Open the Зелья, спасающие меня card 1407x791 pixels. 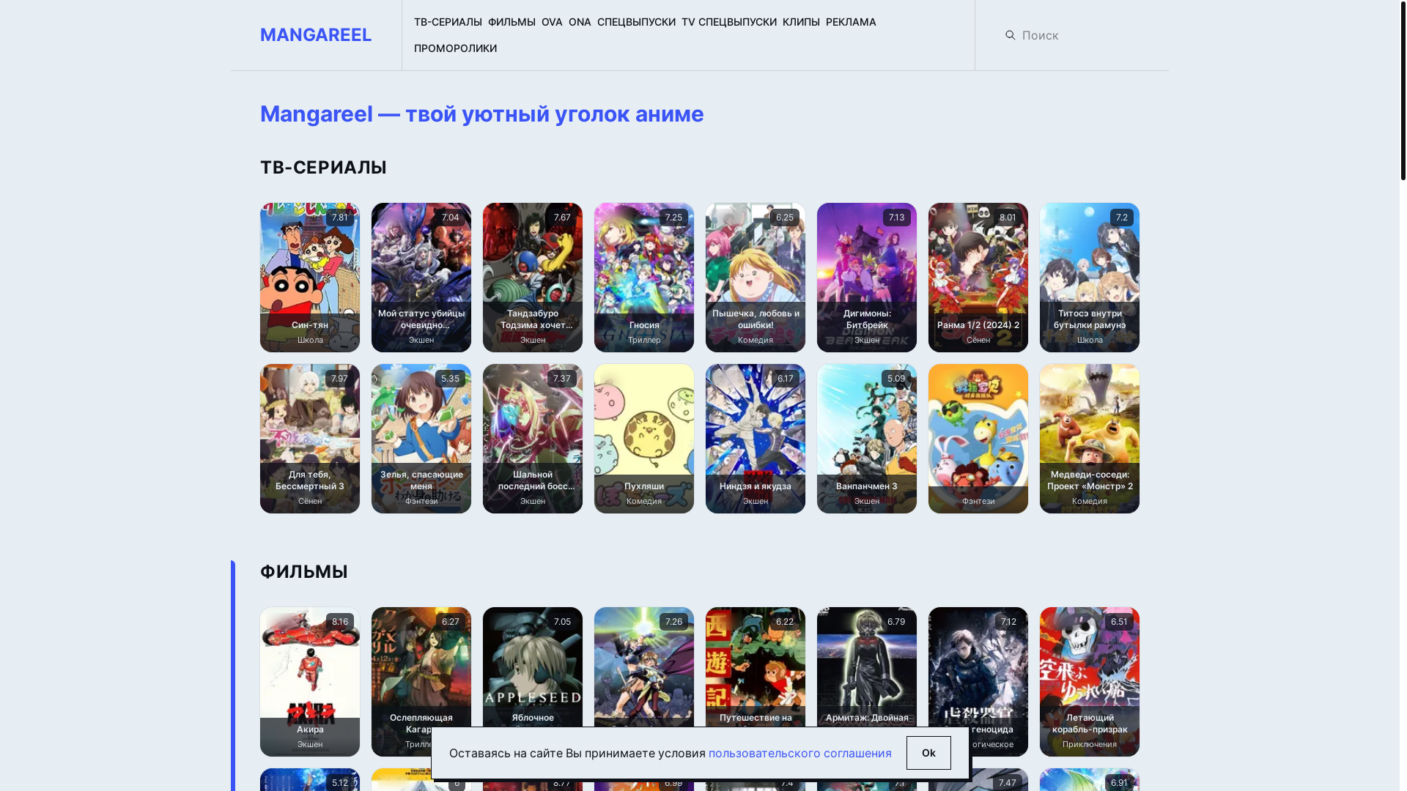point(421,439)
